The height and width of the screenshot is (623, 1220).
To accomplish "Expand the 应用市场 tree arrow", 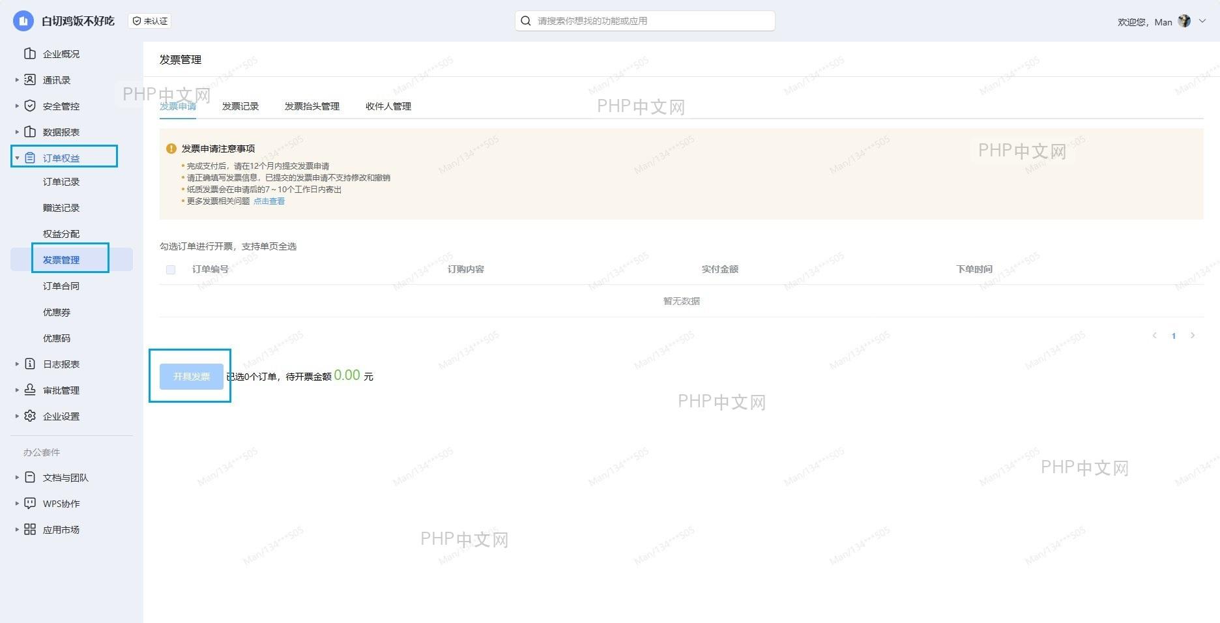I will click(x=17, y=529).
